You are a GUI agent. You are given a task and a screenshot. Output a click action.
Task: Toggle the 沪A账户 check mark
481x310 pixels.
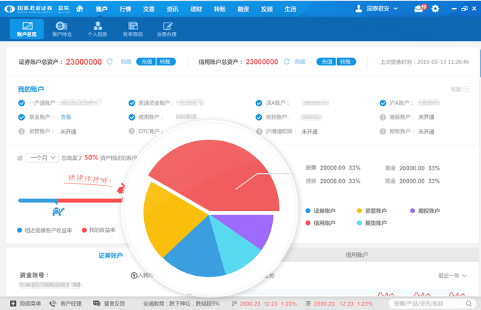click(x=382, y=103)
